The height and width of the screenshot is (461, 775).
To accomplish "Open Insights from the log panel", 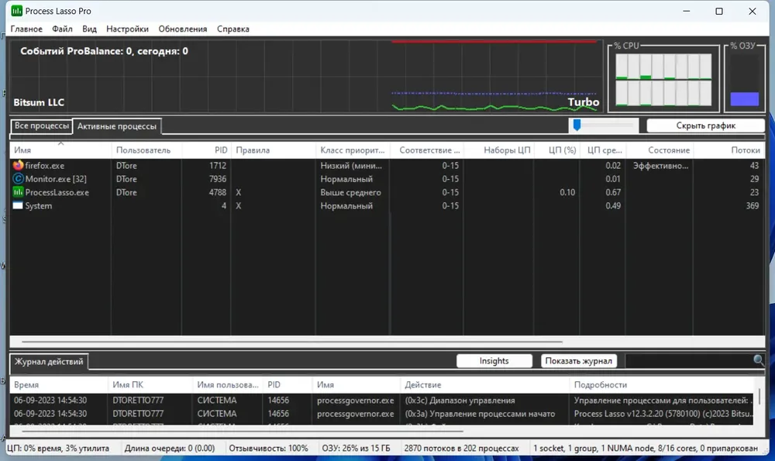I will [494, 361].
